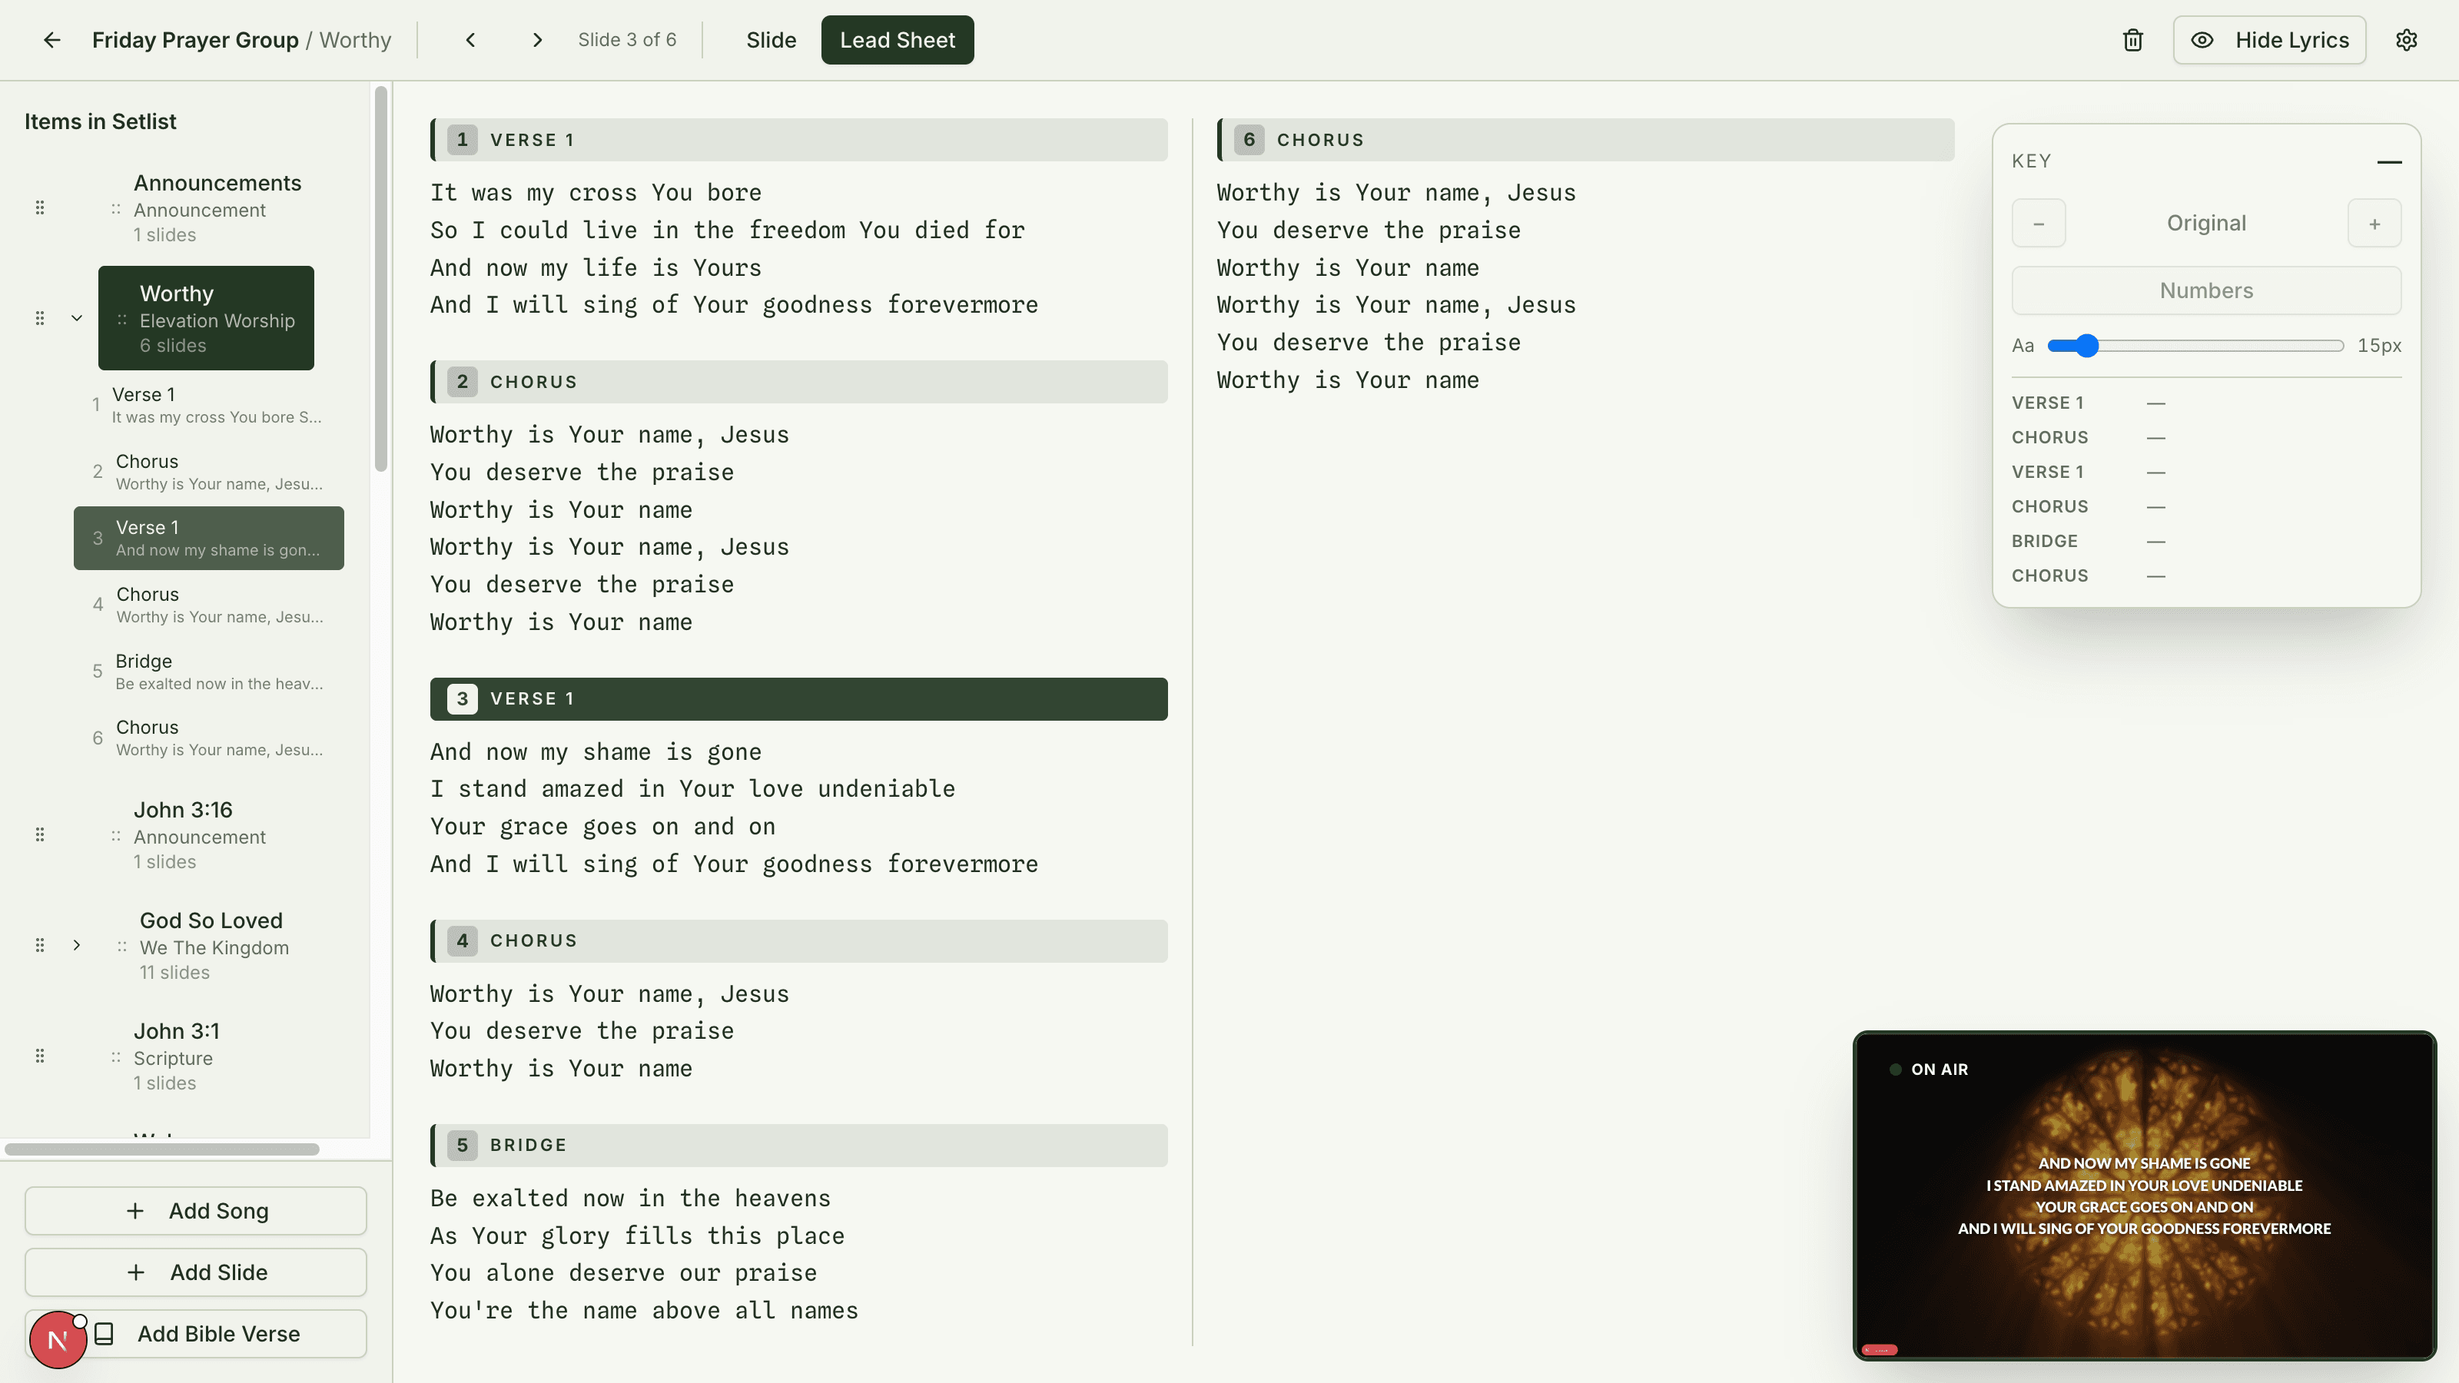Click the Chorus section header numbered 2
Viewport: 2459px width, 1383px height.
799,382
